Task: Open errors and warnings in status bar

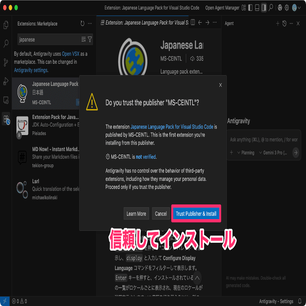Action: click(19, 301)
